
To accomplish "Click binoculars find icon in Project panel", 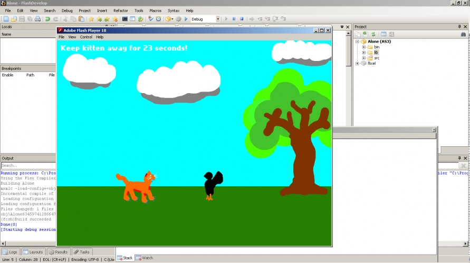I will [463, 34].
